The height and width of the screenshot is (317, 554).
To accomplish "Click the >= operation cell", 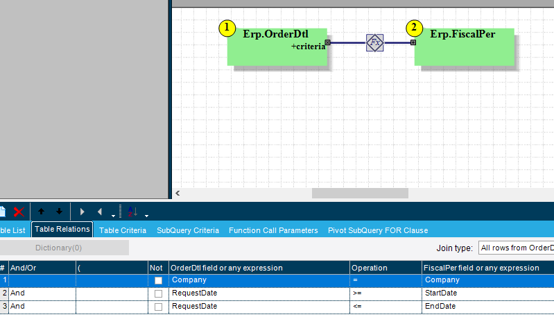I will [386, 293].
